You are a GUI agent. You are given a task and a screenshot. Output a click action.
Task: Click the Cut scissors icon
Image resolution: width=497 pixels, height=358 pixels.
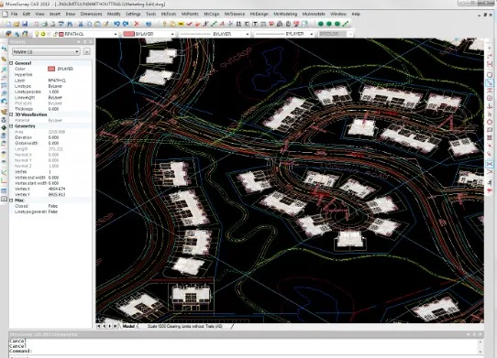[x=81, y=24]
